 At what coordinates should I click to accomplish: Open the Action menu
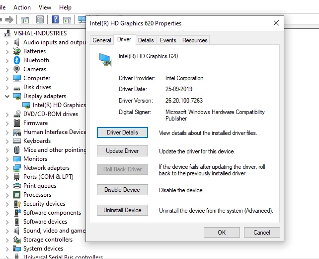(22, 7)
